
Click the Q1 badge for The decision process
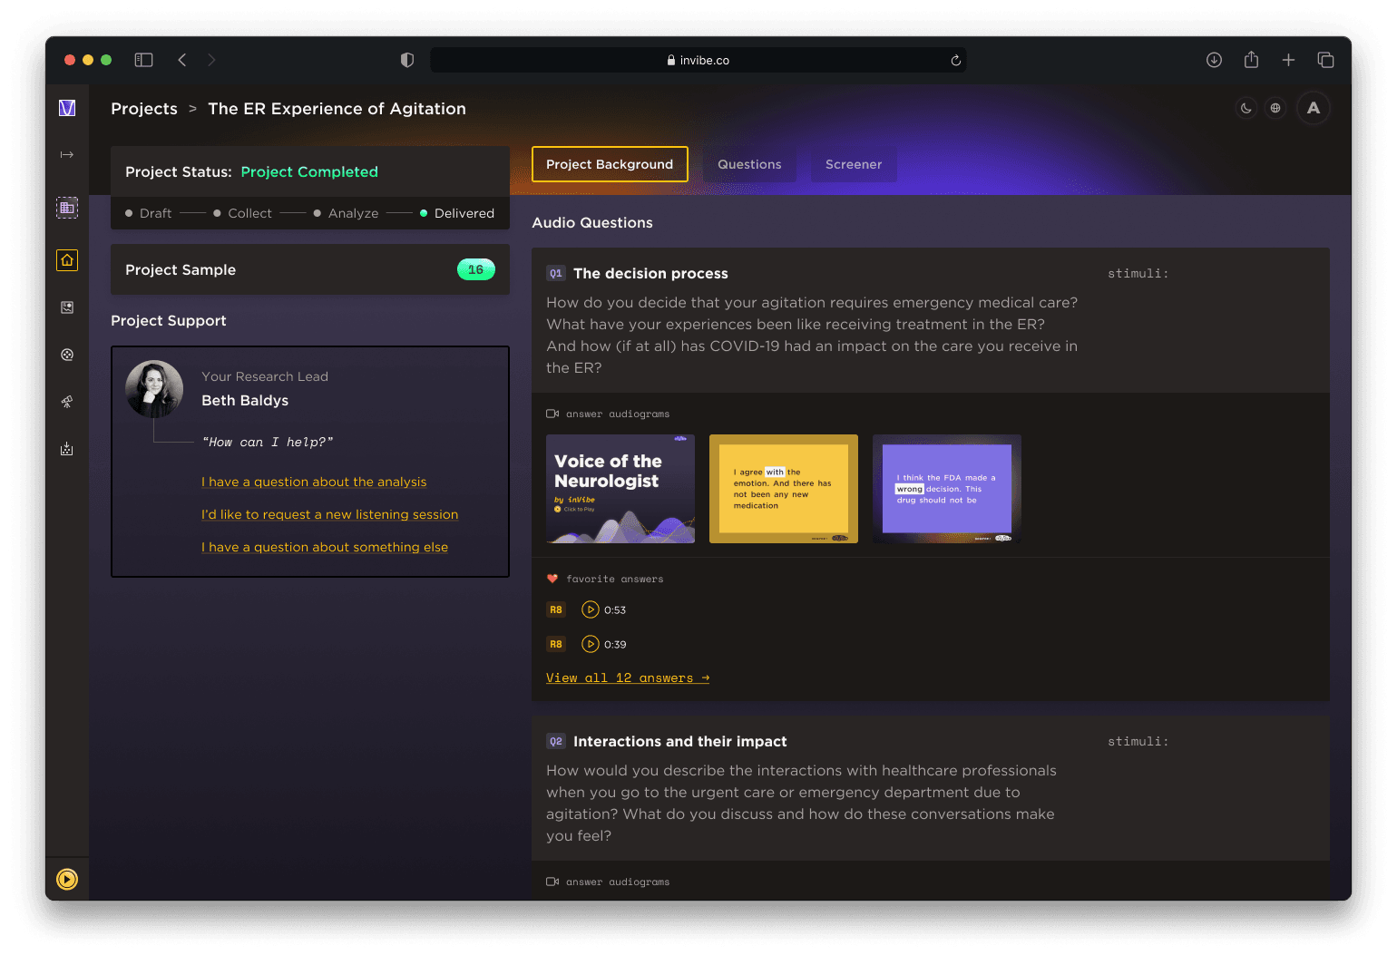click(x=556, y=273)
